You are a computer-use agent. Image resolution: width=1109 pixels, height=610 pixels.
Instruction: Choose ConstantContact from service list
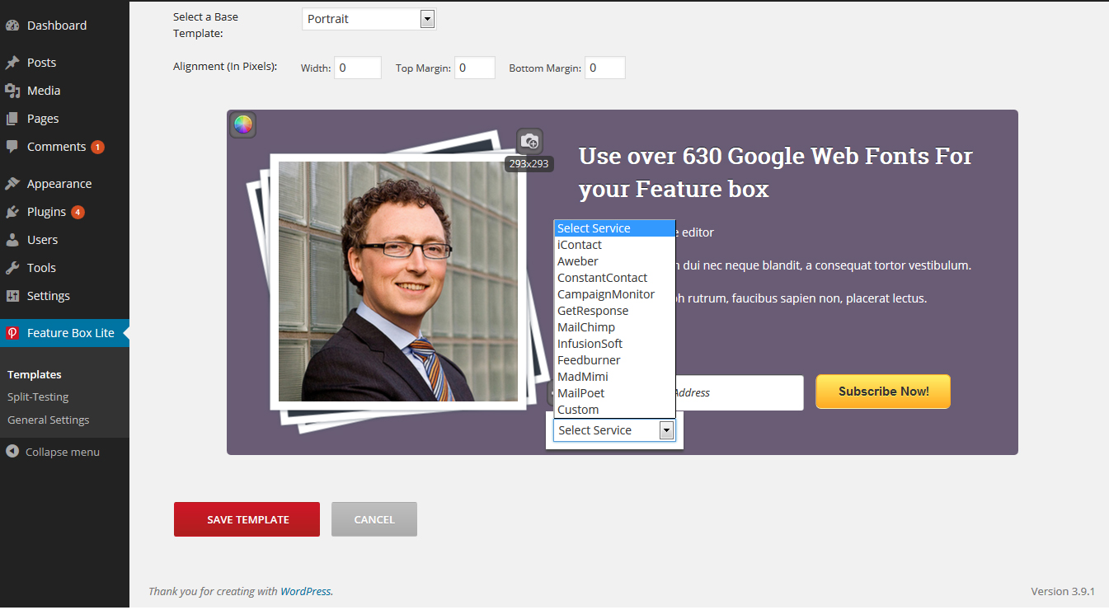click(x=614, y=278)
